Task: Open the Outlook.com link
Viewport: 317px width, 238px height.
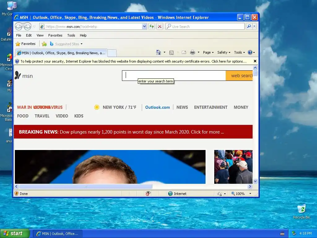Action: 158,107
